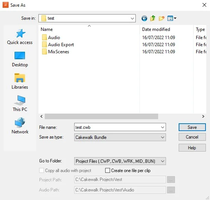Open Libraries in the sidebar
This screenshot has height=200, width=210.
point(20,81)
